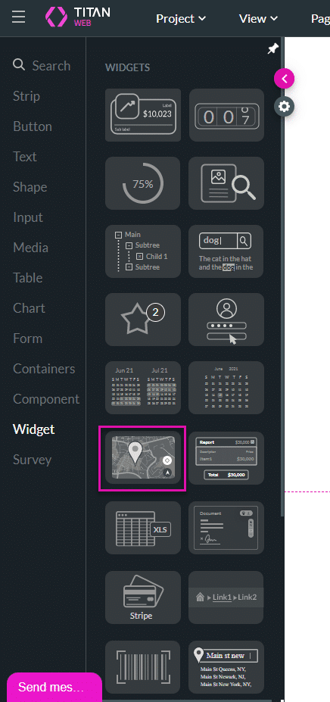Select the map location widget

(143, 457)
